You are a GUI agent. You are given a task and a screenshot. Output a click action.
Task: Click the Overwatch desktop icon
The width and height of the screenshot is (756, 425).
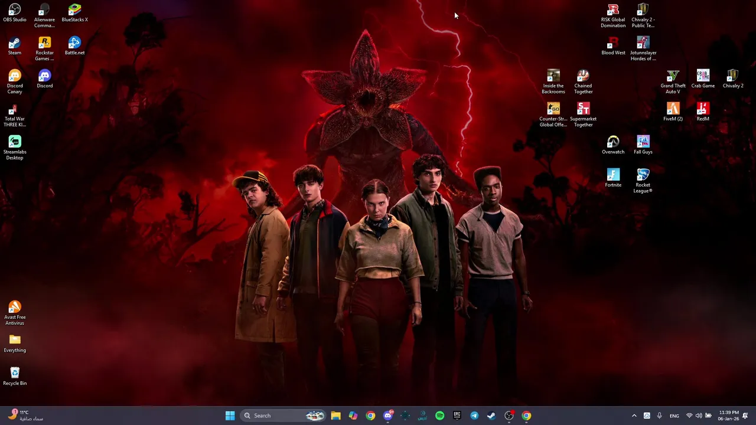pos(613,145)
